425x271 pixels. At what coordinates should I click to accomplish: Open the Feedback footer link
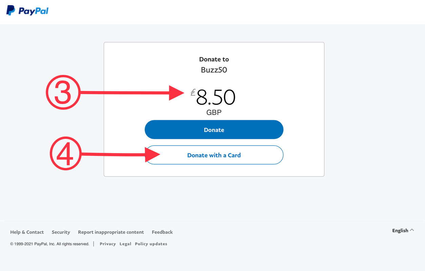162,232
